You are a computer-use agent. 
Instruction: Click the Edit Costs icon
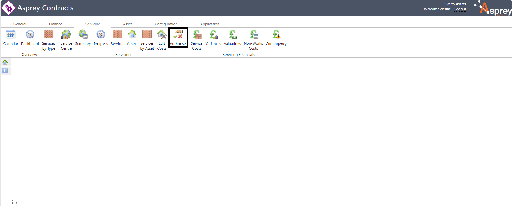coord(162,34)
